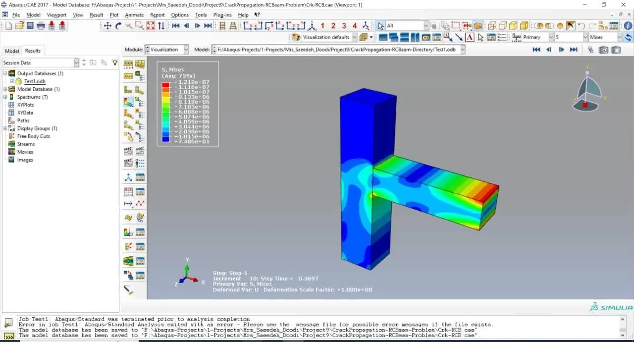Screen dimensions: 634x342
Task: Click the Color Code palette icon
Action: [296, 37]
